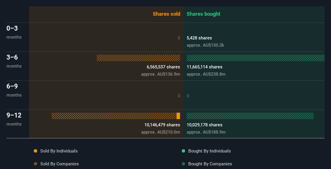Click the zero bought value in 6–9 months

coord(188,96)
